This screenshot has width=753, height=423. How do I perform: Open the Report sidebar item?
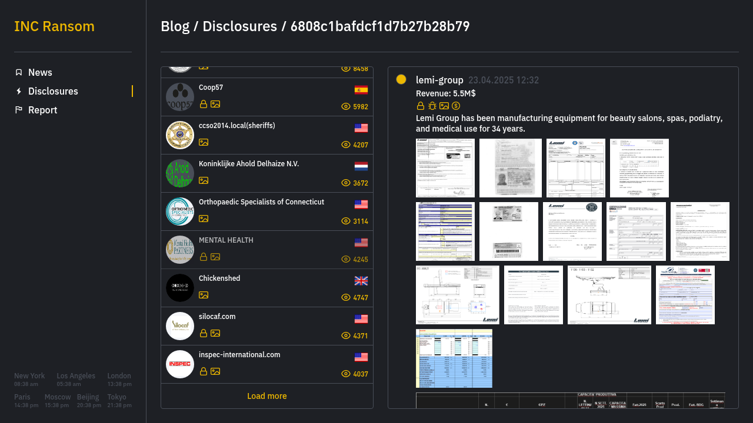73,110
